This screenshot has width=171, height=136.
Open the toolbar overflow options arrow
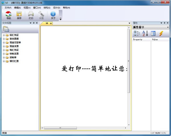60,19
